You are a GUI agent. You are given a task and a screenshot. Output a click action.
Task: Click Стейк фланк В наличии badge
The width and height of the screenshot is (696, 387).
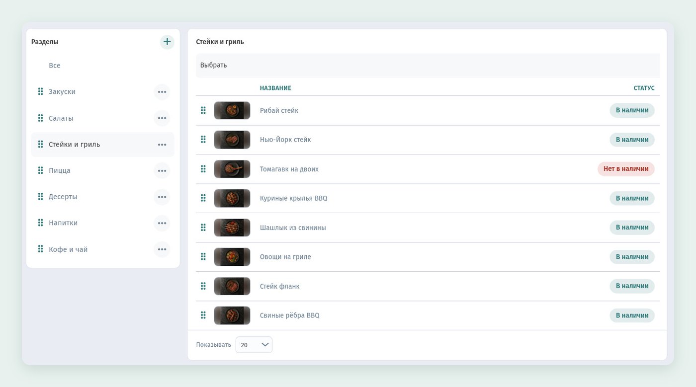(x=632, y=286)
